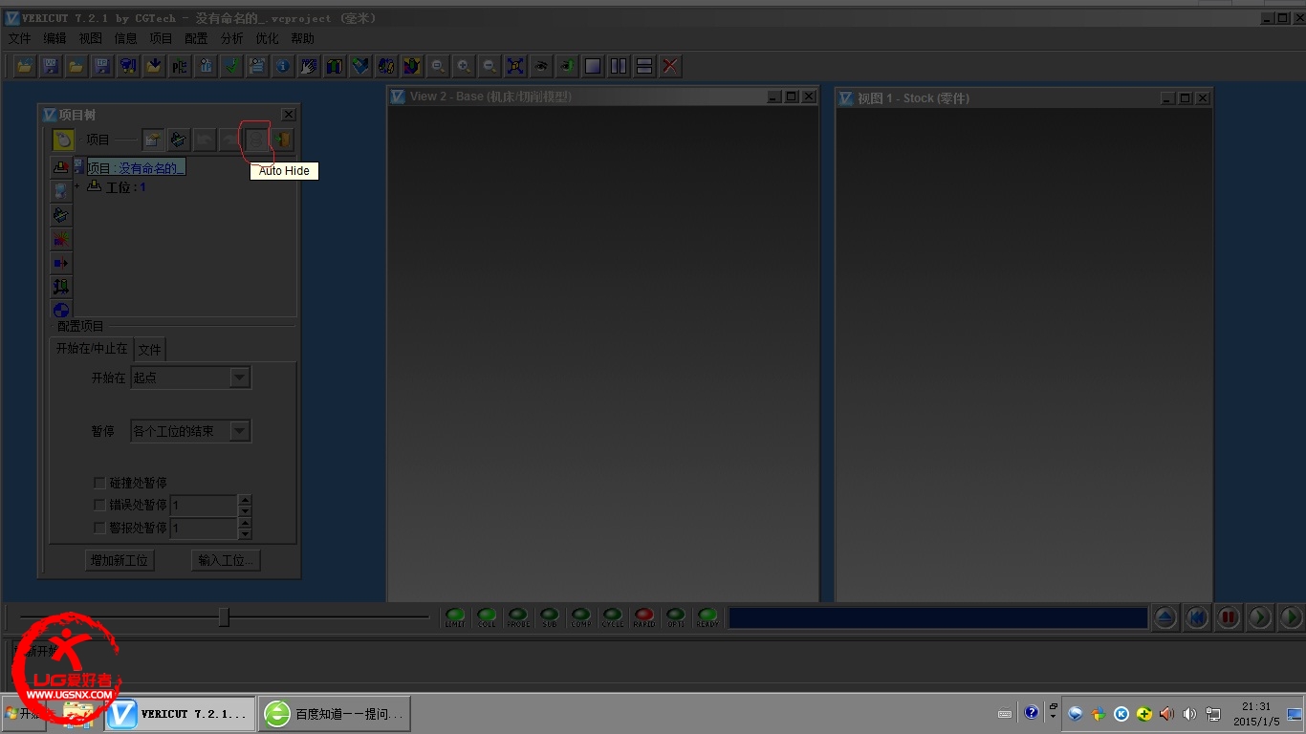Click the Rewind to start button
This screenshot has height=734, width=1306.
tap(1197, 617)
